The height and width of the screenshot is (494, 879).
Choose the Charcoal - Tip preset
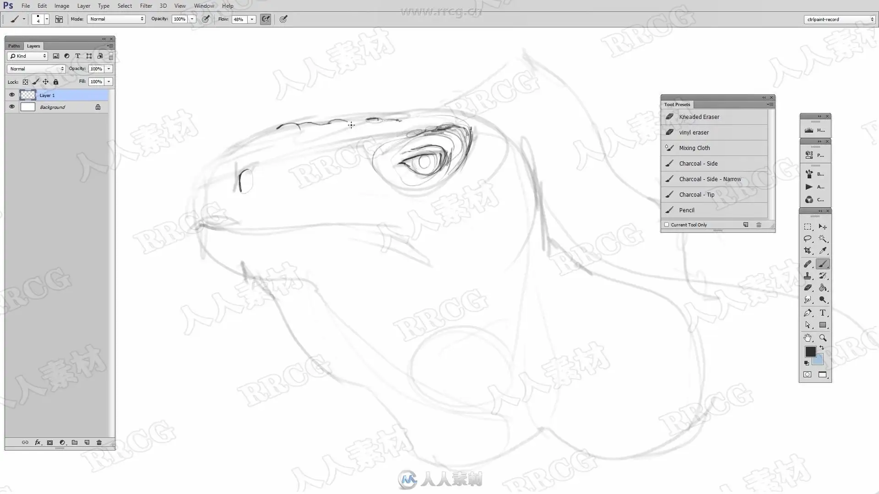[696, 195]
